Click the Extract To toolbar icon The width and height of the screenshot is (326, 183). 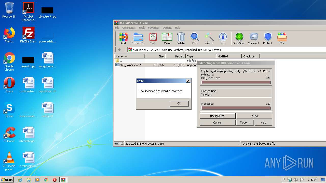[138, 39]
